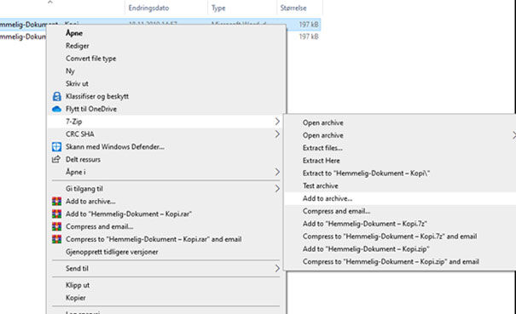
Task: Expand the Send til submenu arrow
Action: tap(277, 268)
